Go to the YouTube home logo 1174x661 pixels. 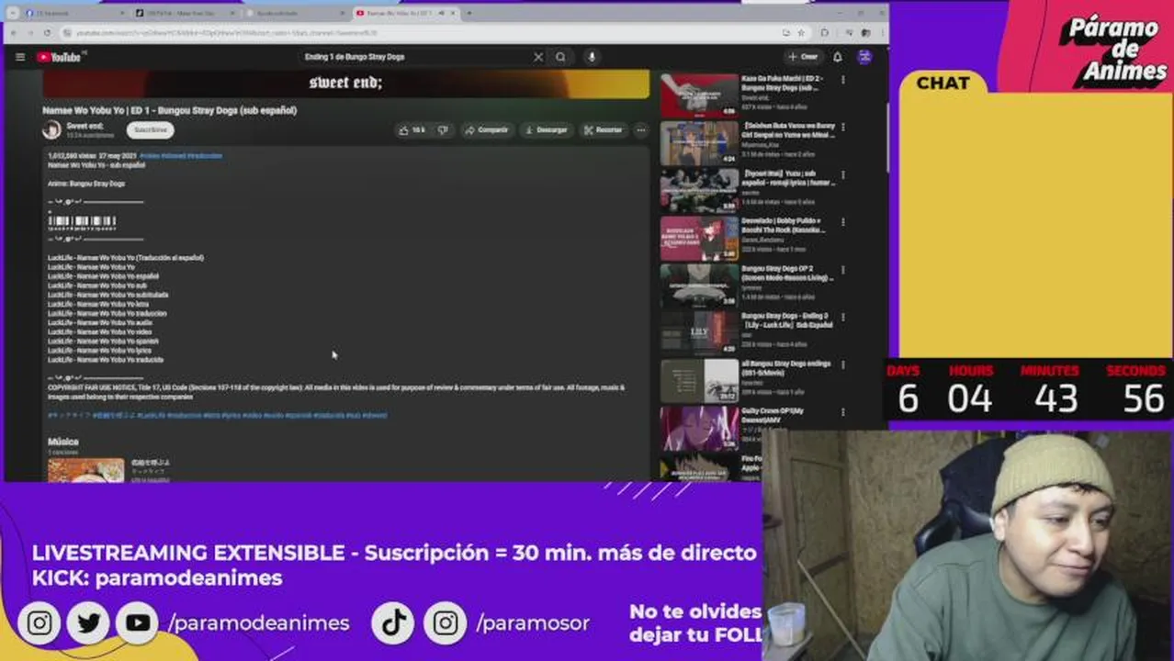tap(61, 57)
